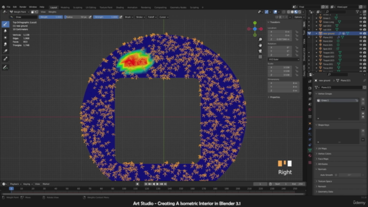
Task: Switch to Shading workspace tab
Action: coord(120,7)
